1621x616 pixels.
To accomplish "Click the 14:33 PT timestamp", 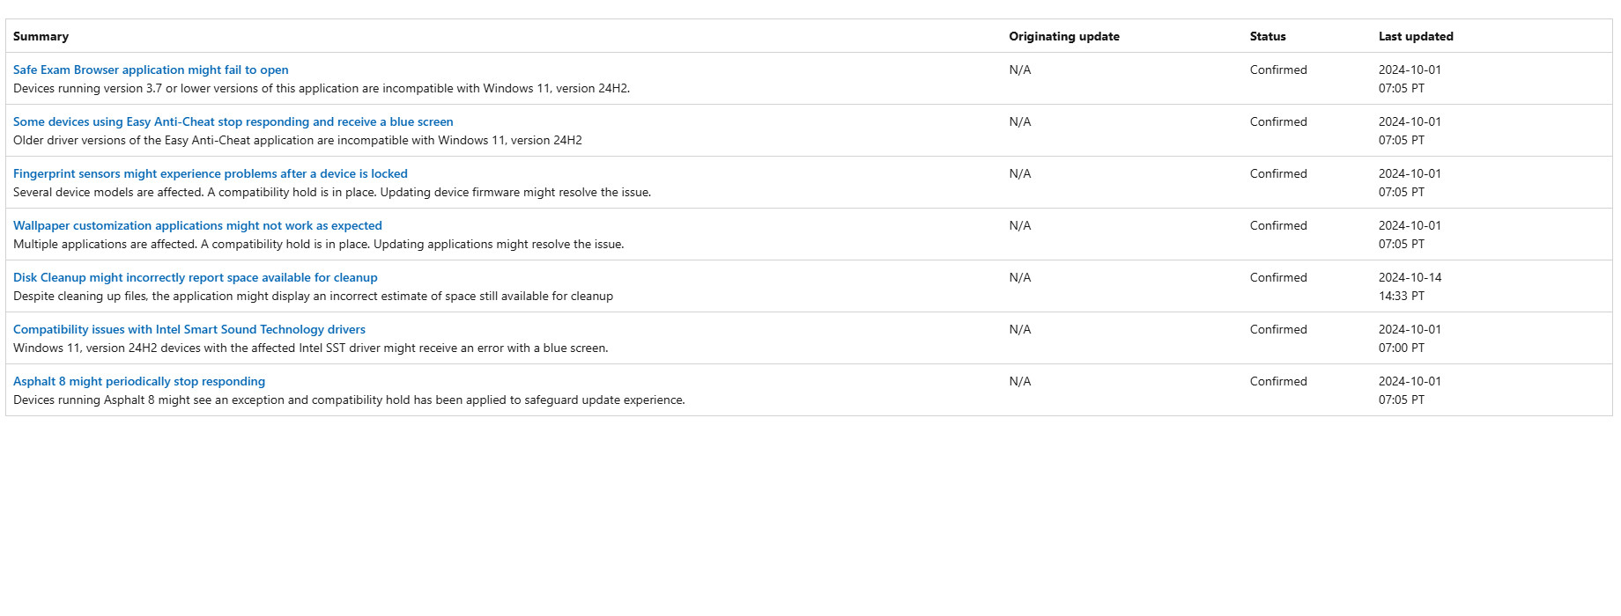I will click(x=1401, y=297).
